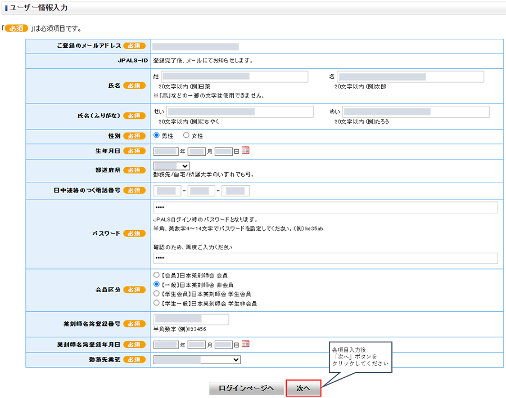The height and width of the screenshot is (398, 506).
Task: Focus the 名 first name field
Action: click(410, 77)
